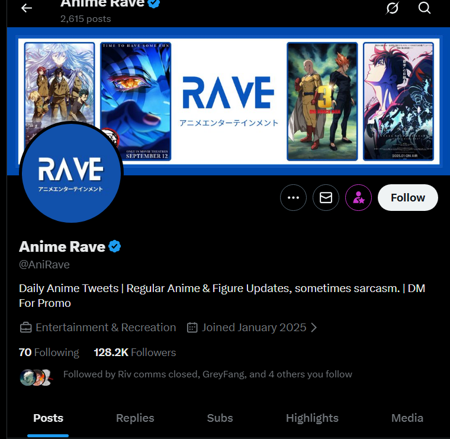Click the Entertainment & Recreation category
Image resolution: width=450 pixels, height=439 pixels.
106,327
